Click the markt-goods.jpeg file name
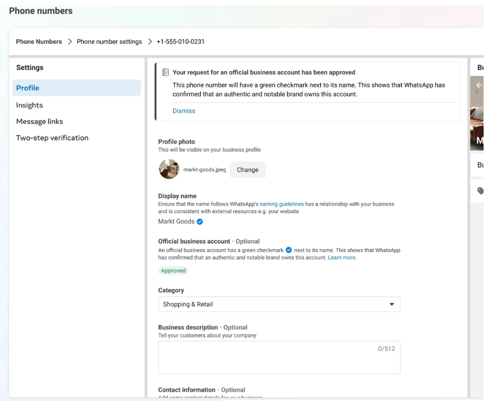Screen dimensions: 502x402 (x=205, y=170)
